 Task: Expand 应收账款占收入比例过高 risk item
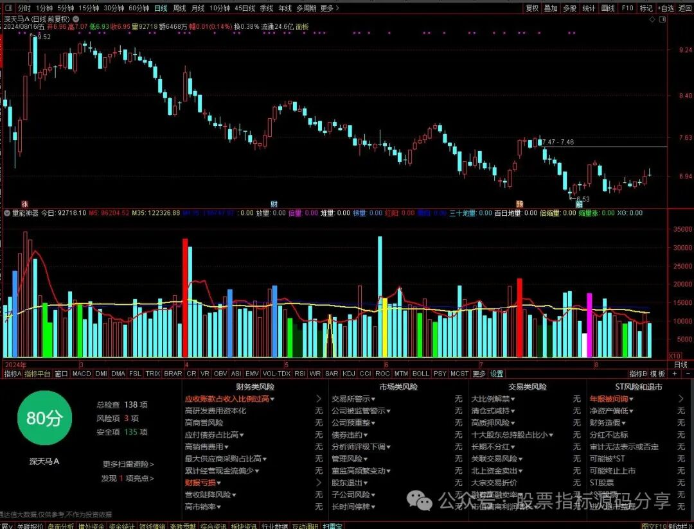point(229,399)
